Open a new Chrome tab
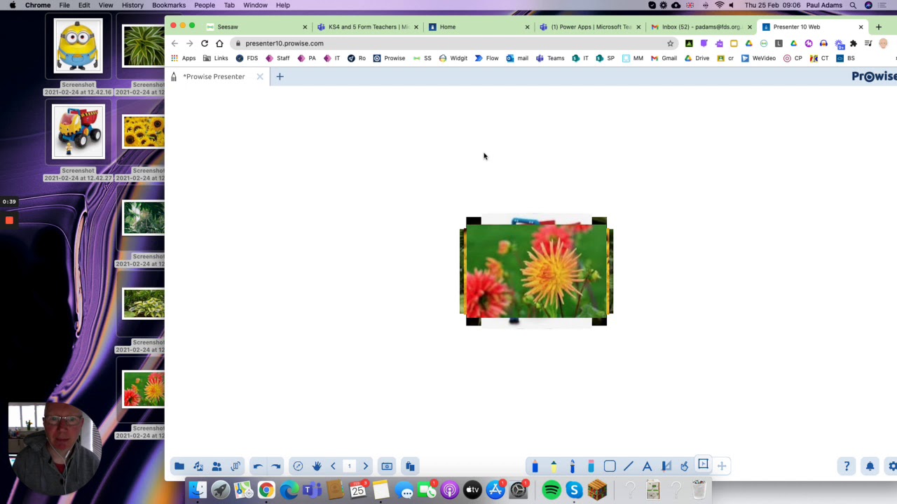 click(879, 27)
